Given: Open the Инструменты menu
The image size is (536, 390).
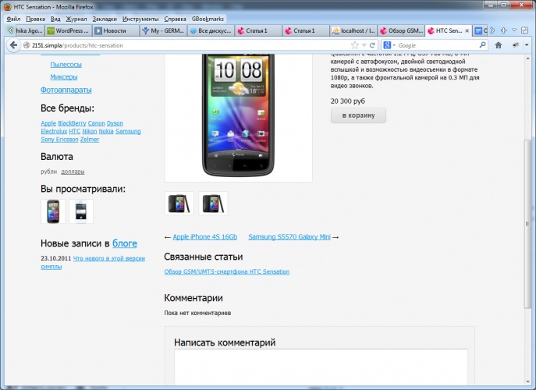Looking at the screenshot, I should (140, 19).
